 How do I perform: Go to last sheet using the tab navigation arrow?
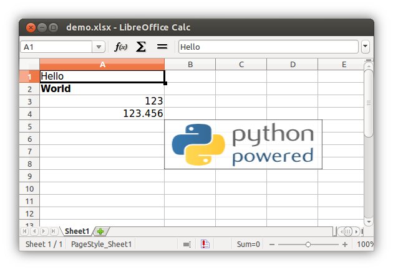[54, 231]
